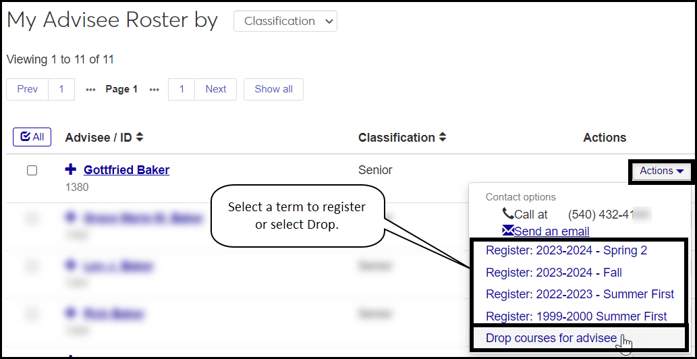The width and height of the screenshot is (697, 359).
Task: Choose Register: 2023-2024 - Spring 2
Action: (x=566, y=250)
